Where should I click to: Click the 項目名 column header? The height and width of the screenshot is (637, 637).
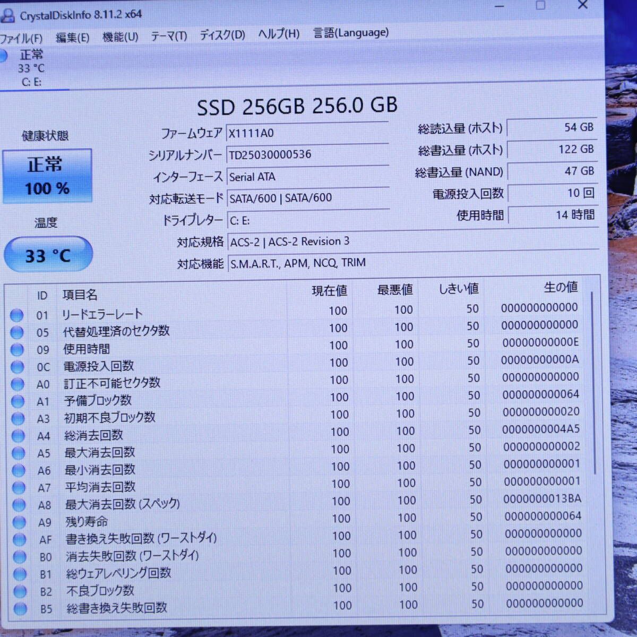(x=80, y=295)
